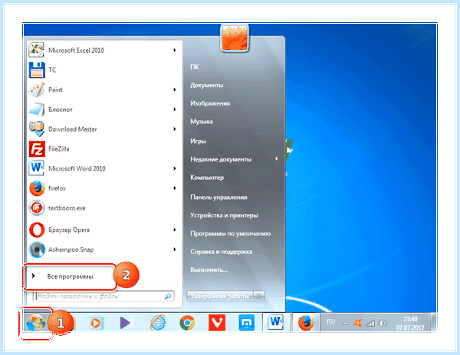Click the Microsoft Word 2010 icon

pyautogui.click(x=37, y=168)
